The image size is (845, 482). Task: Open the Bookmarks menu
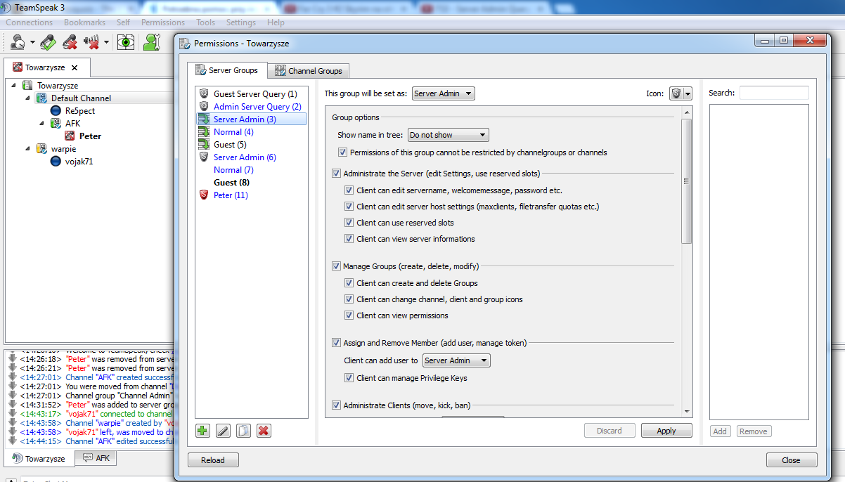pos(84,22)
